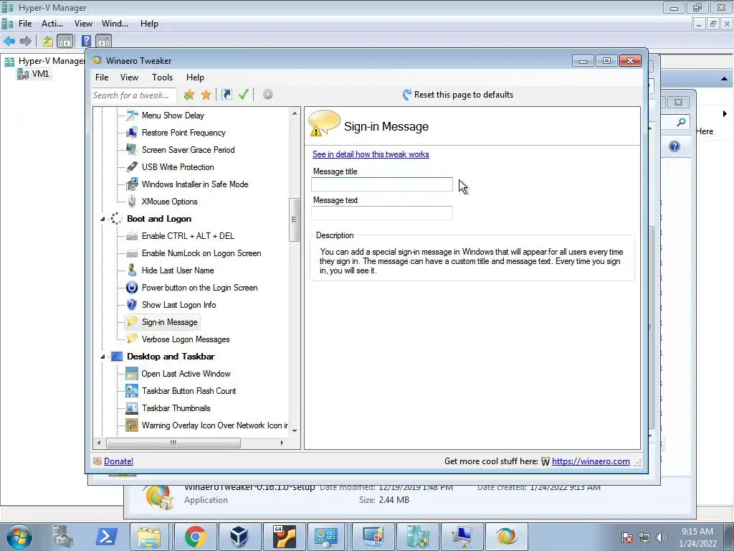
Task: Select USB Write Protection tweak
Action: 178,167
